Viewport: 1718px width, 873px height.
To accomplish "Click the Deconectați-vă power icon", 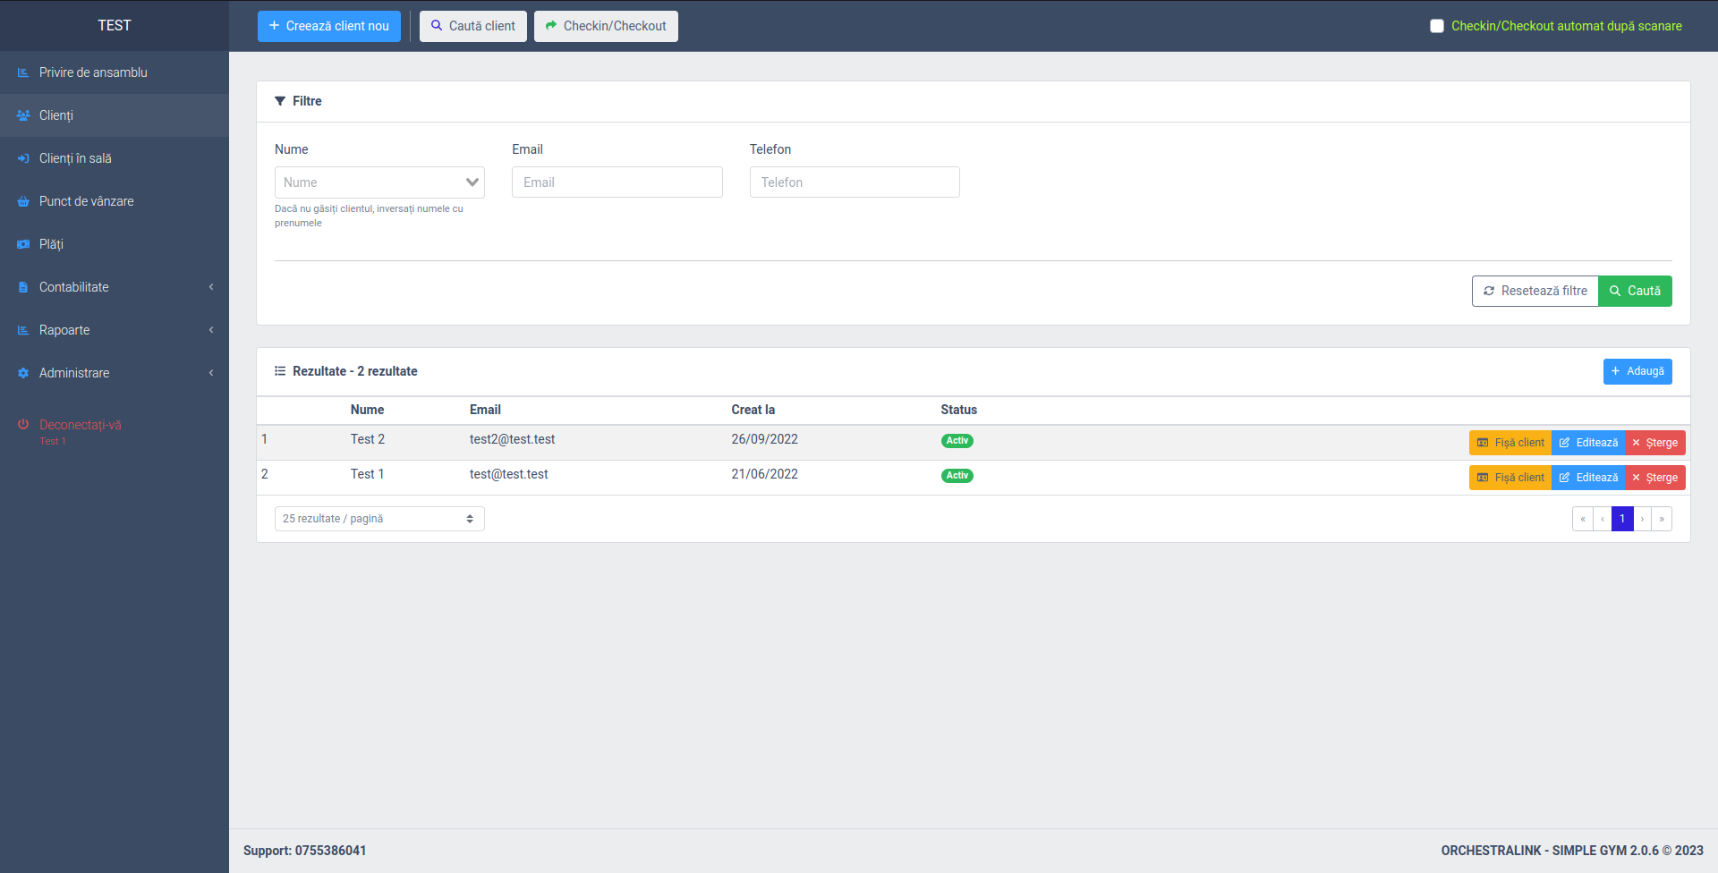I will point(23,424).
